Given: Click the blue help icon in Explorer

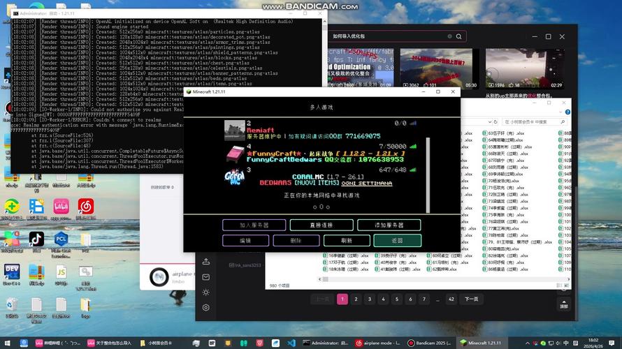Looking at the screenshot, I should coord(567,112).
